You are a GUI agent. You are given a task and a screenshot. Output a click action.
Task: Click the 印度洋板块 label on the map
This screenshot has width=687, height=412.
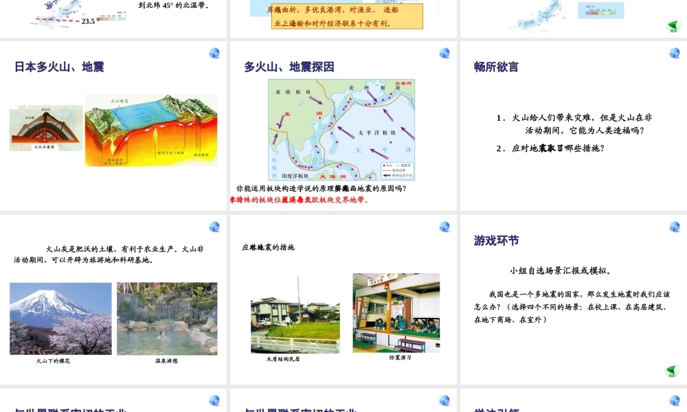click(x=295, y=176)
